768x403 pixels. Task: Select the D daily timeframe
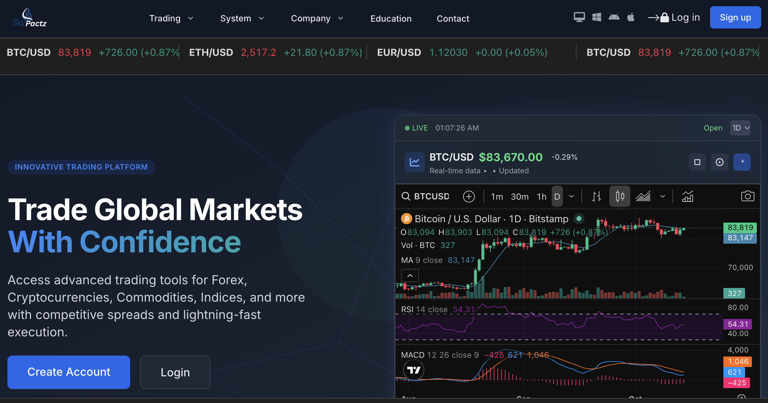click(557, 197)
